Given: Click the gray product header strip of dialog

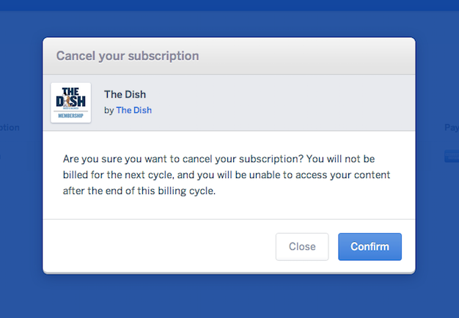Looking at the screenshot, I should click(293, 103).
